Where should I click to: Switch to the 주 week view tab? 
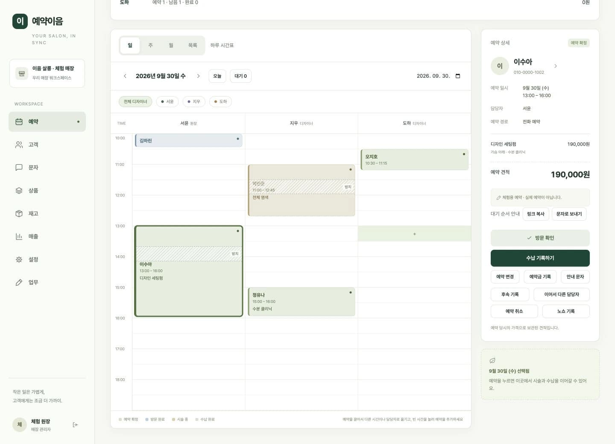[150, 45]
